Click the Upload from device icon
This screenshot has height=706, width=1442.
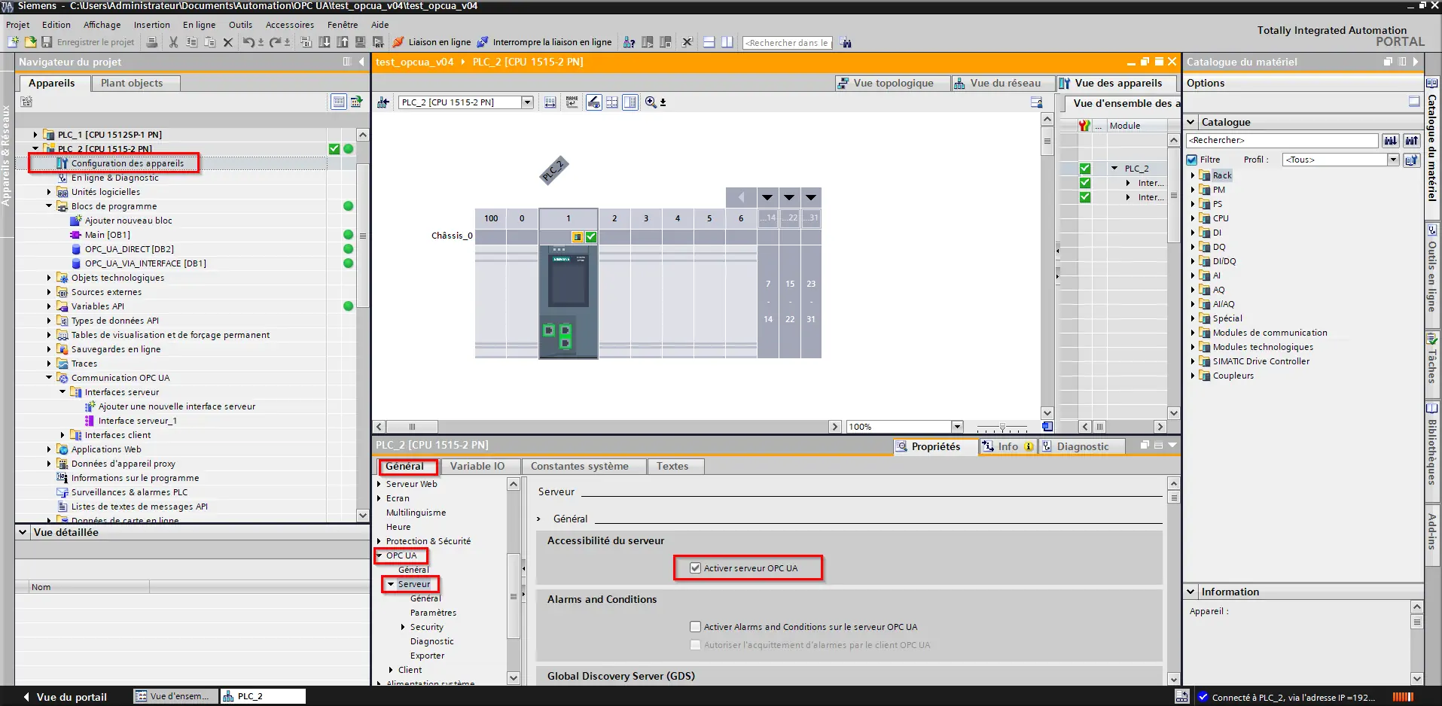click(343, 42)
